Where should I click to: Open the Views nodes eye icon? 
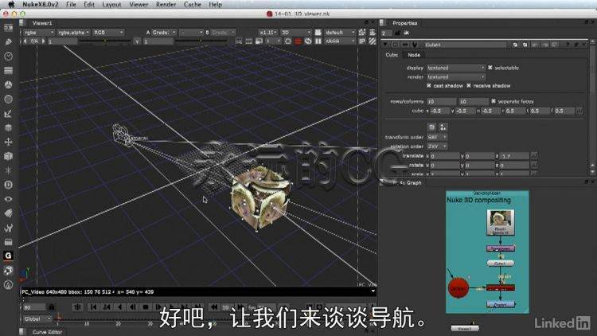tap(8, 199)
